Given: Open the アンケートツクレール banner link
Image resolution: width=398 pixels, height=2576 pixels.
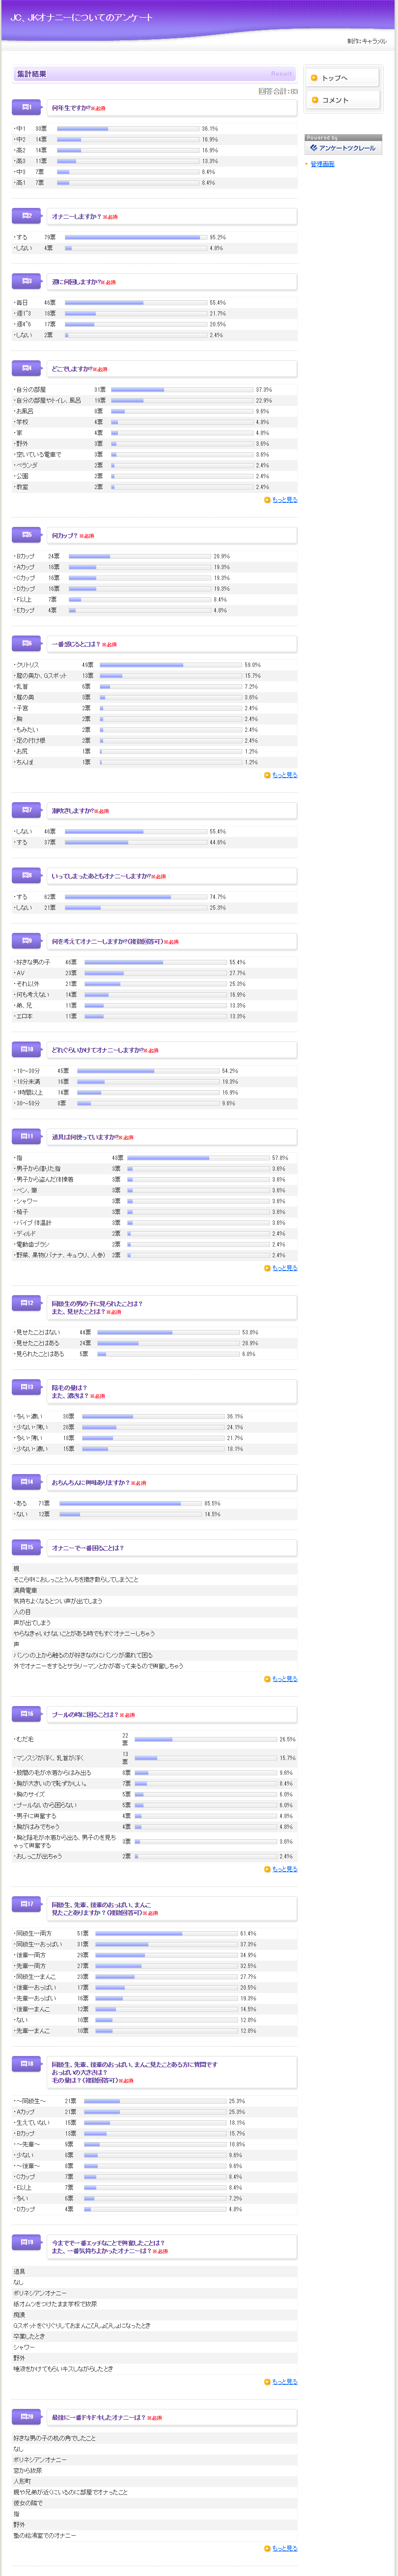Looking at the screenshot, I should 343,148.
